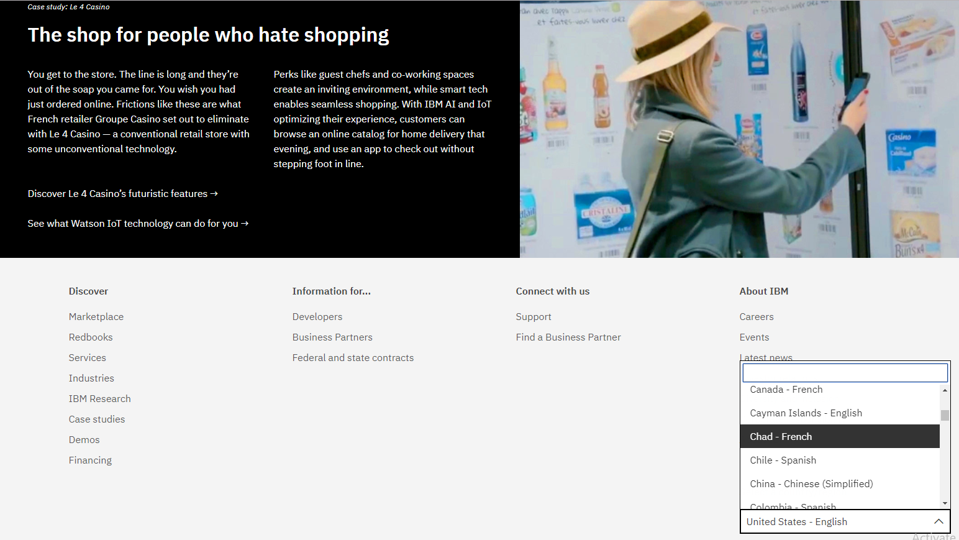Click the About IBM heading
This screenshot has height=540, width=959.
(x=764, y=291)
